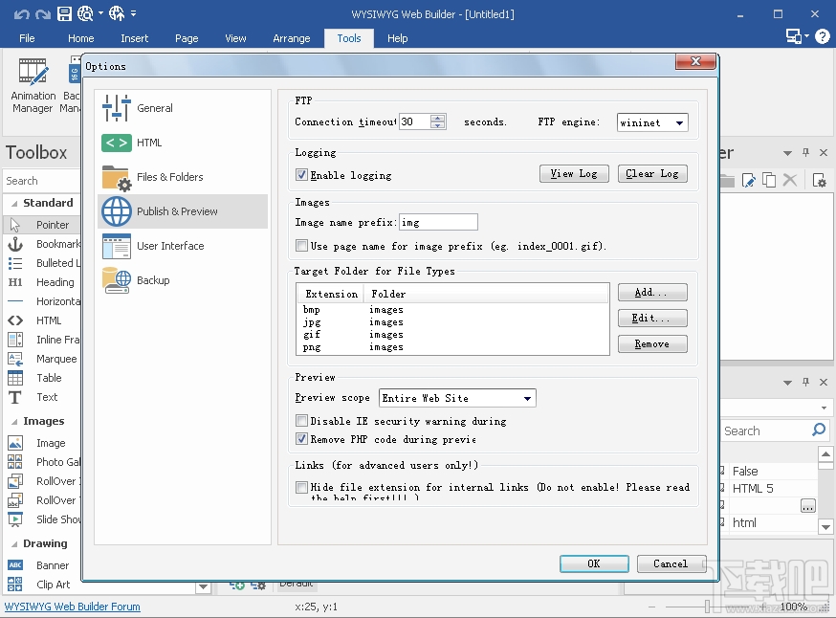Open the WYSIWYG Web Builder Forum link

(71, 606)
